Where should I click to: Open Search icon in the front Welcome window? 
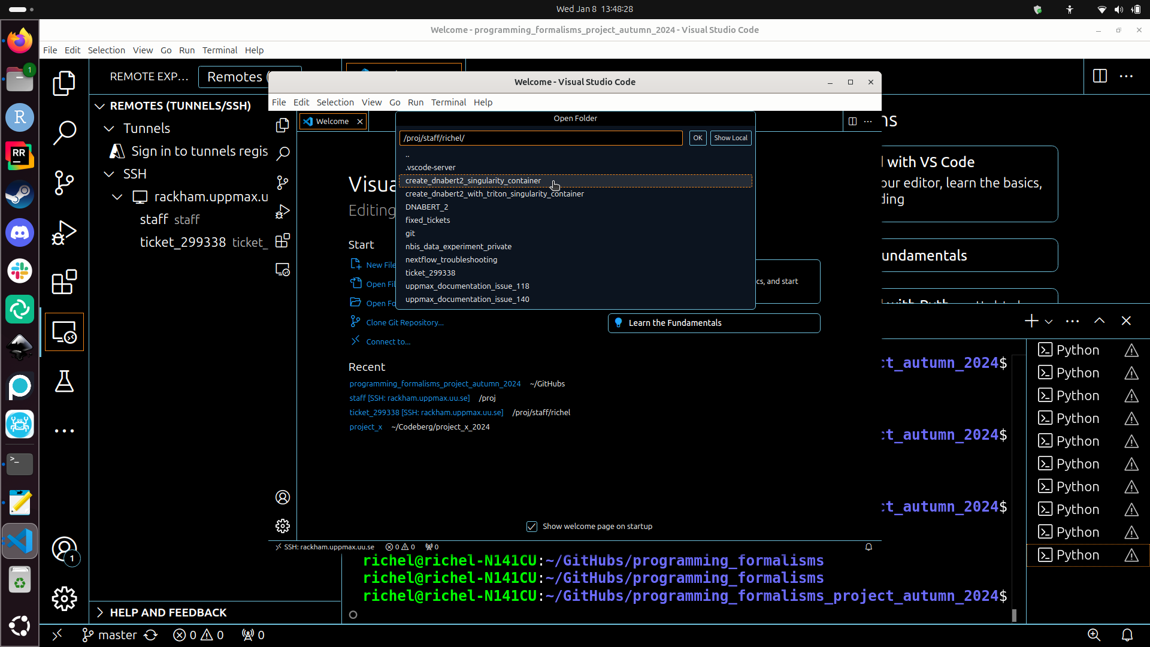283,154
